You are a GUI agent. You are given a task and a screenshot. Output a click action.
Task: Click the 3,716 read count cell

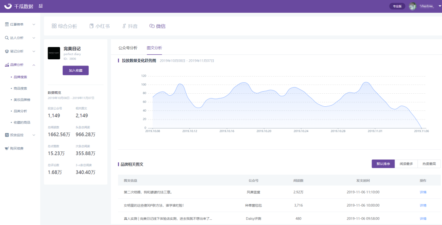[298, 206]
